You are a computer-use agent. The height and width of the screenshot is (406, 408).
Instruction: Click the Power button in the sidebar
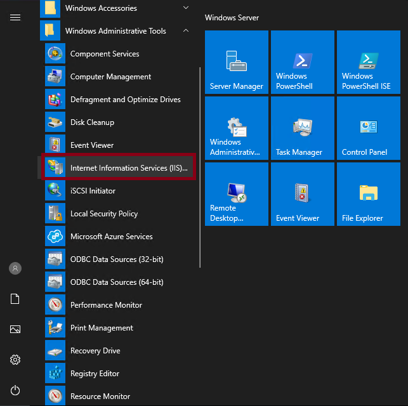15,390
